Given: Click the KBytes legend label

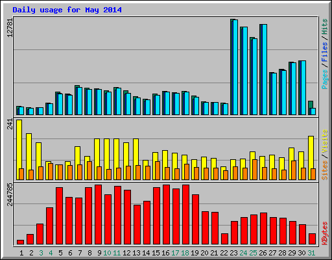Looking at the screenshot, I should pos(325,233).
